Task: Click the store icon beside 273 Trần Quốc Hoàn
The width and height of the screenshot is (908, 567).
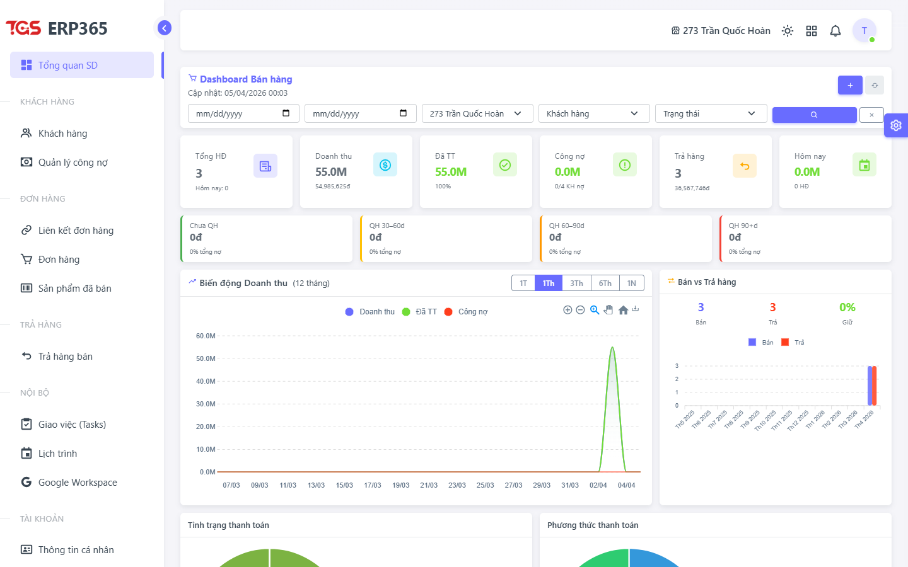Action: tap(675, 31)
